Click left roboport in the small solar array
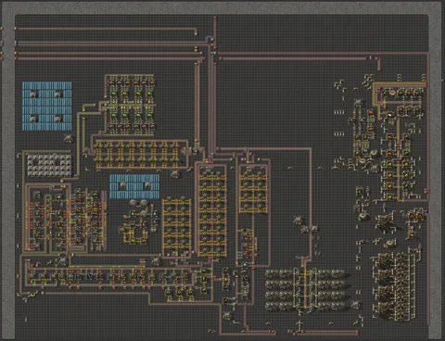This screenshot has width=445, height=341. (123, 186)
